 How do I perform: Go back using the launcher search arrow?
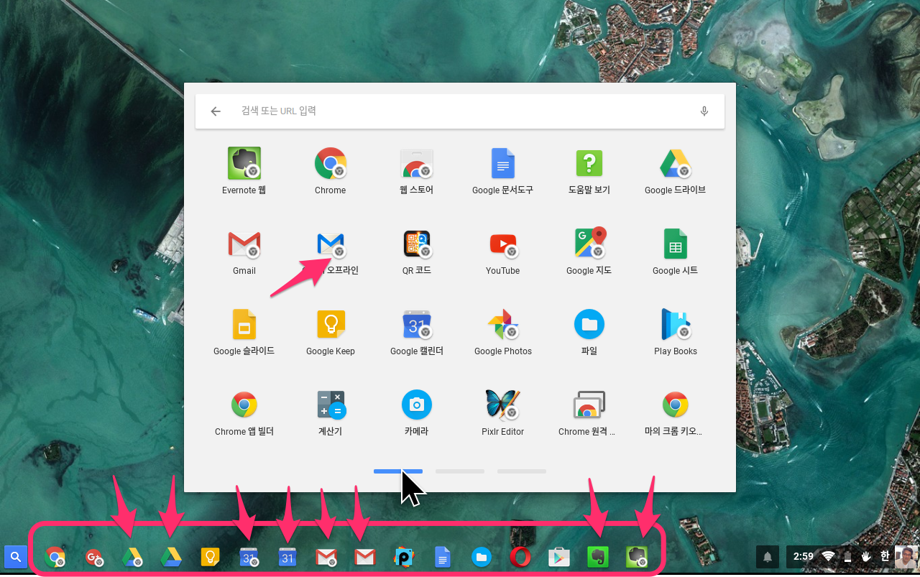[216, 111]
